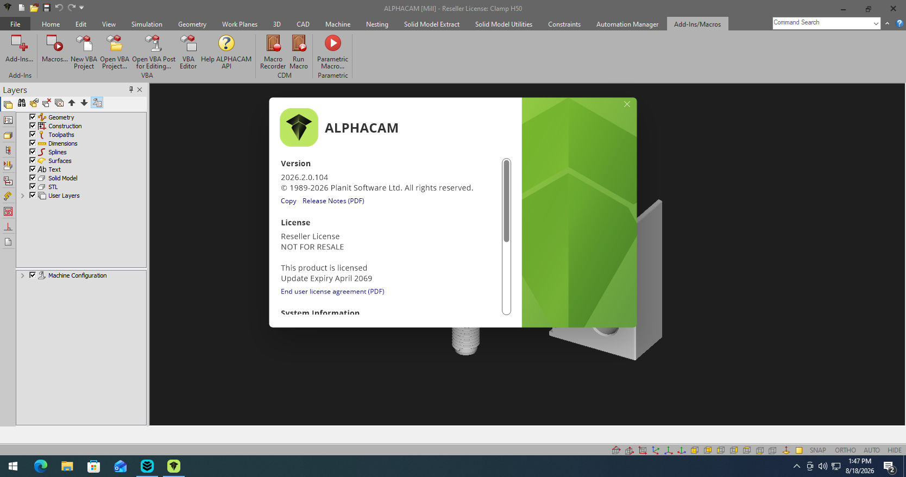Close the Layers panel
The width and height of the screenshot is (906, 477).
pyautogui.click(x=140, y=90)
